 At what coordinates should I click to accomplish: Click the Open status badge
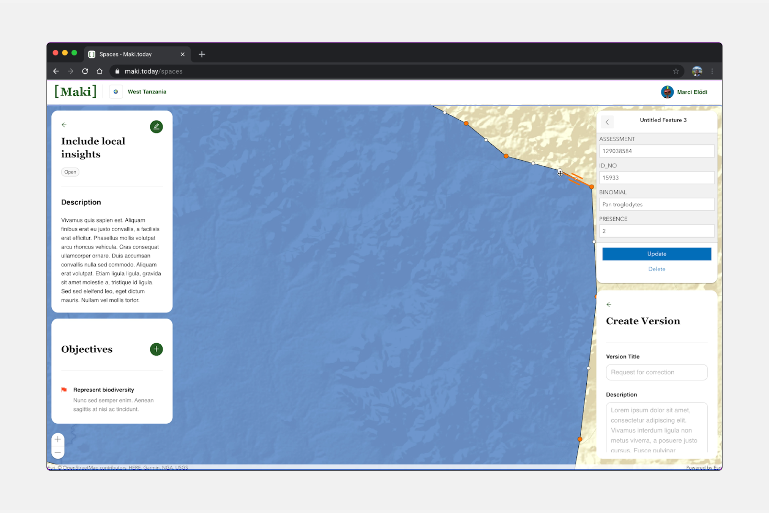click(x=70, y=172)
